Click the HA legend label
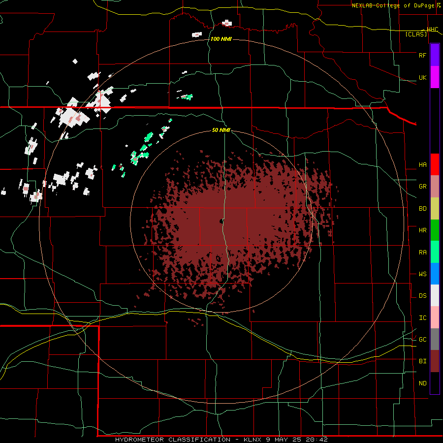 pos(422,165)
